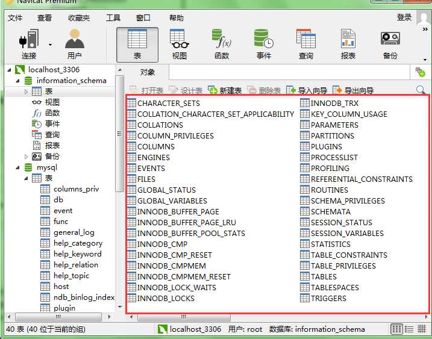The width and height of the screenshot is (432, 339).
Task: Select 查询 under information_schema tree
Action: tap(52, 135)
